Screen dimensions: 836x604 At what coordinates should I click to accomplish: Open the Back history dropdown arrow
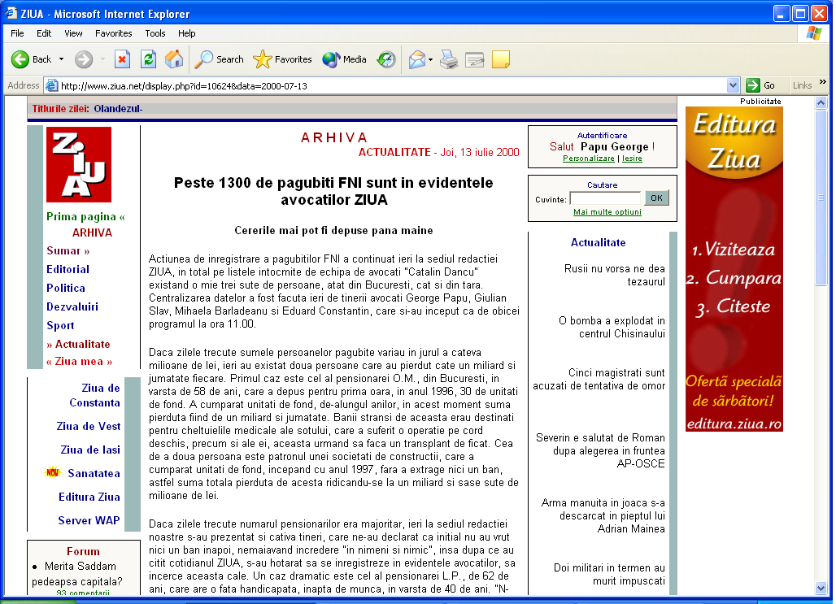[61, 59]
